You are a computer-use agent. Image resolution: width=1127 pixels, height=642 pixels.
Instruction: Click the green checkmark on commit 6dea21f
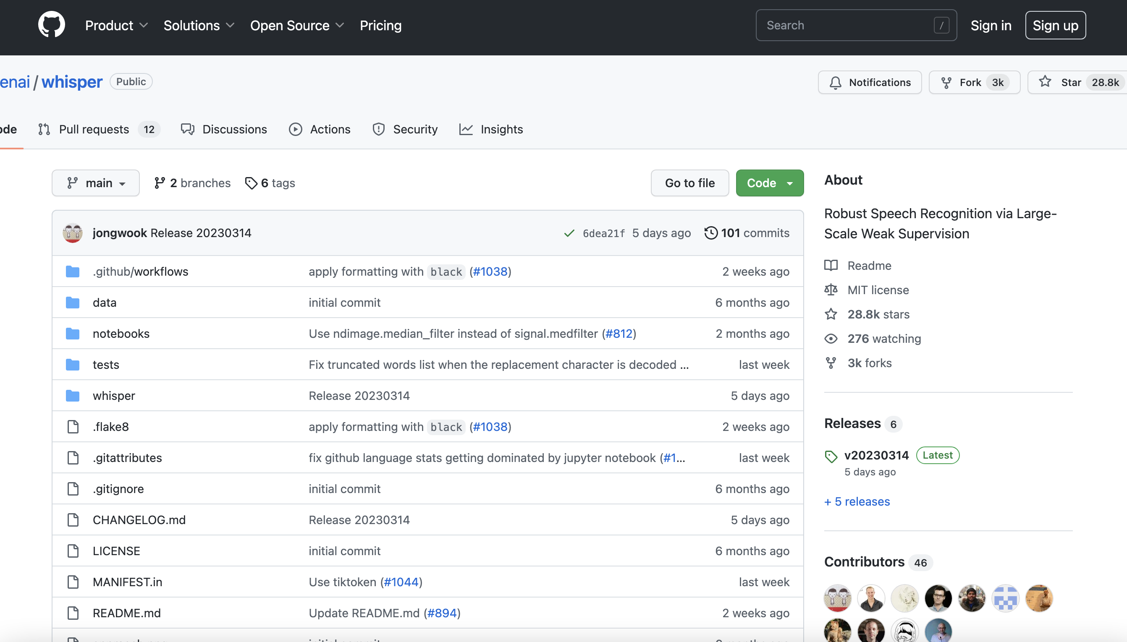[x=569, y=233]
